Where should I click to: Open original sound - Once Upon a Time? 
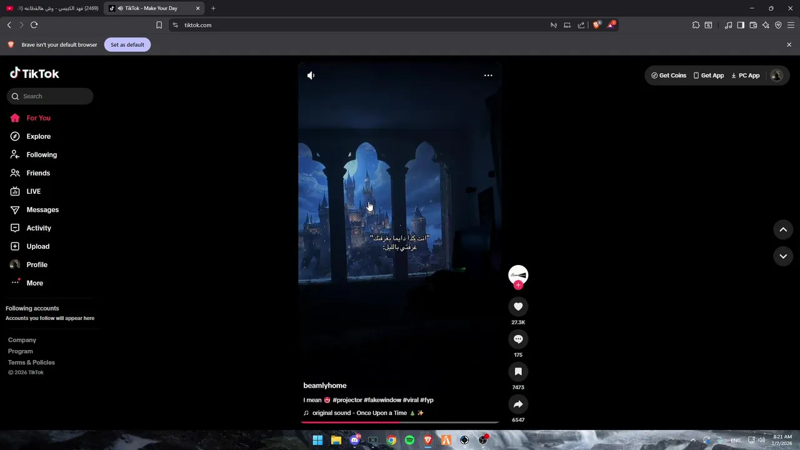click(x=364, y=413)
